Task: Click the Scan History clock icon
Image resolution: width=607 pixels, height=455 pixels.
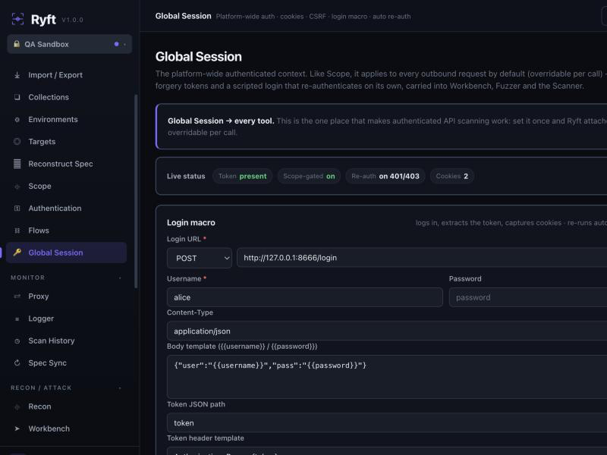Action: 17,340
